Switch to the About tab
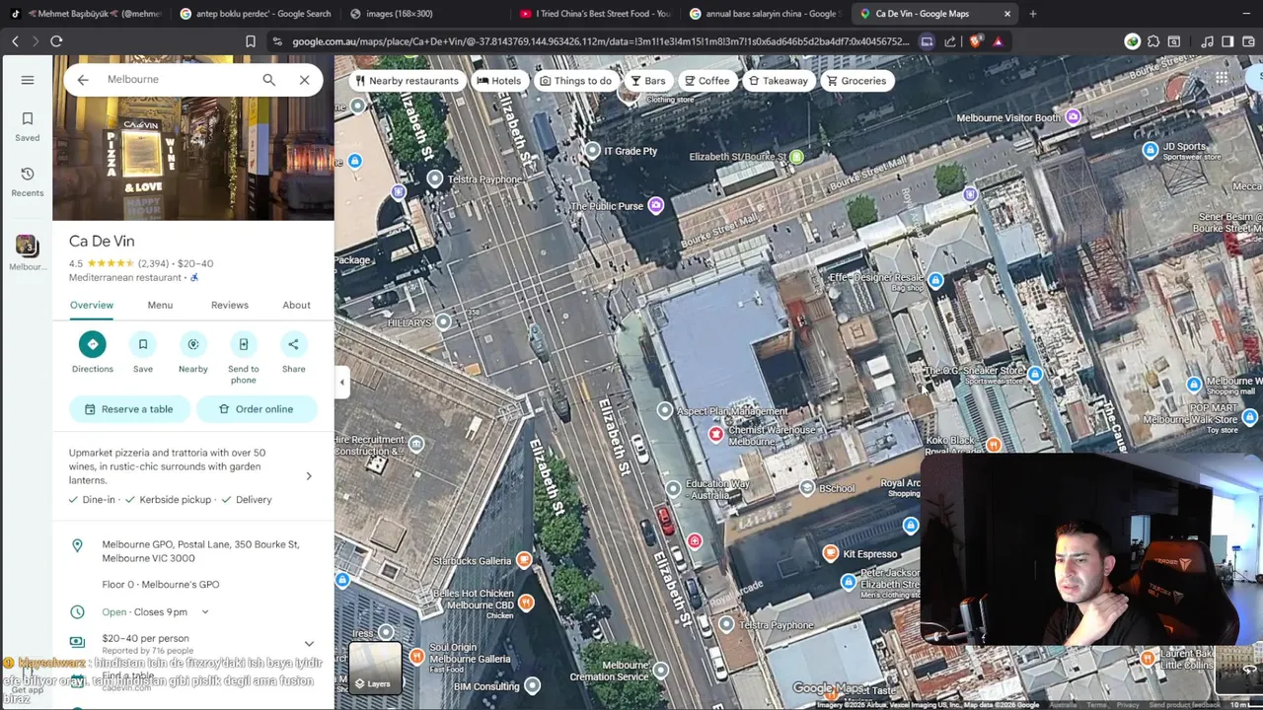Screen dimensions: 1263x710 (296, 305)
